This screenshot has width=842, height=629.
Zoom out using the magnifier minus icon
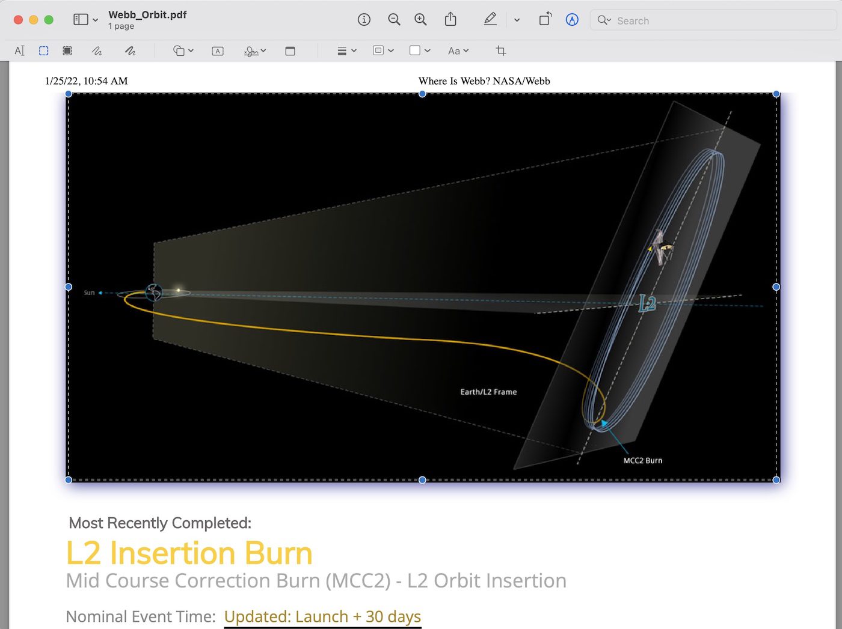[394, 20]
